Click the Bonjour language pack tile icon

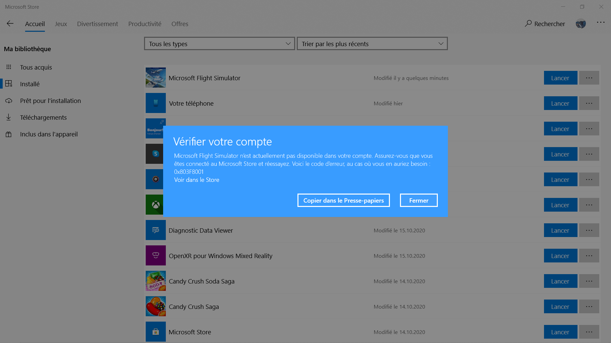click(x=154, y=128)
